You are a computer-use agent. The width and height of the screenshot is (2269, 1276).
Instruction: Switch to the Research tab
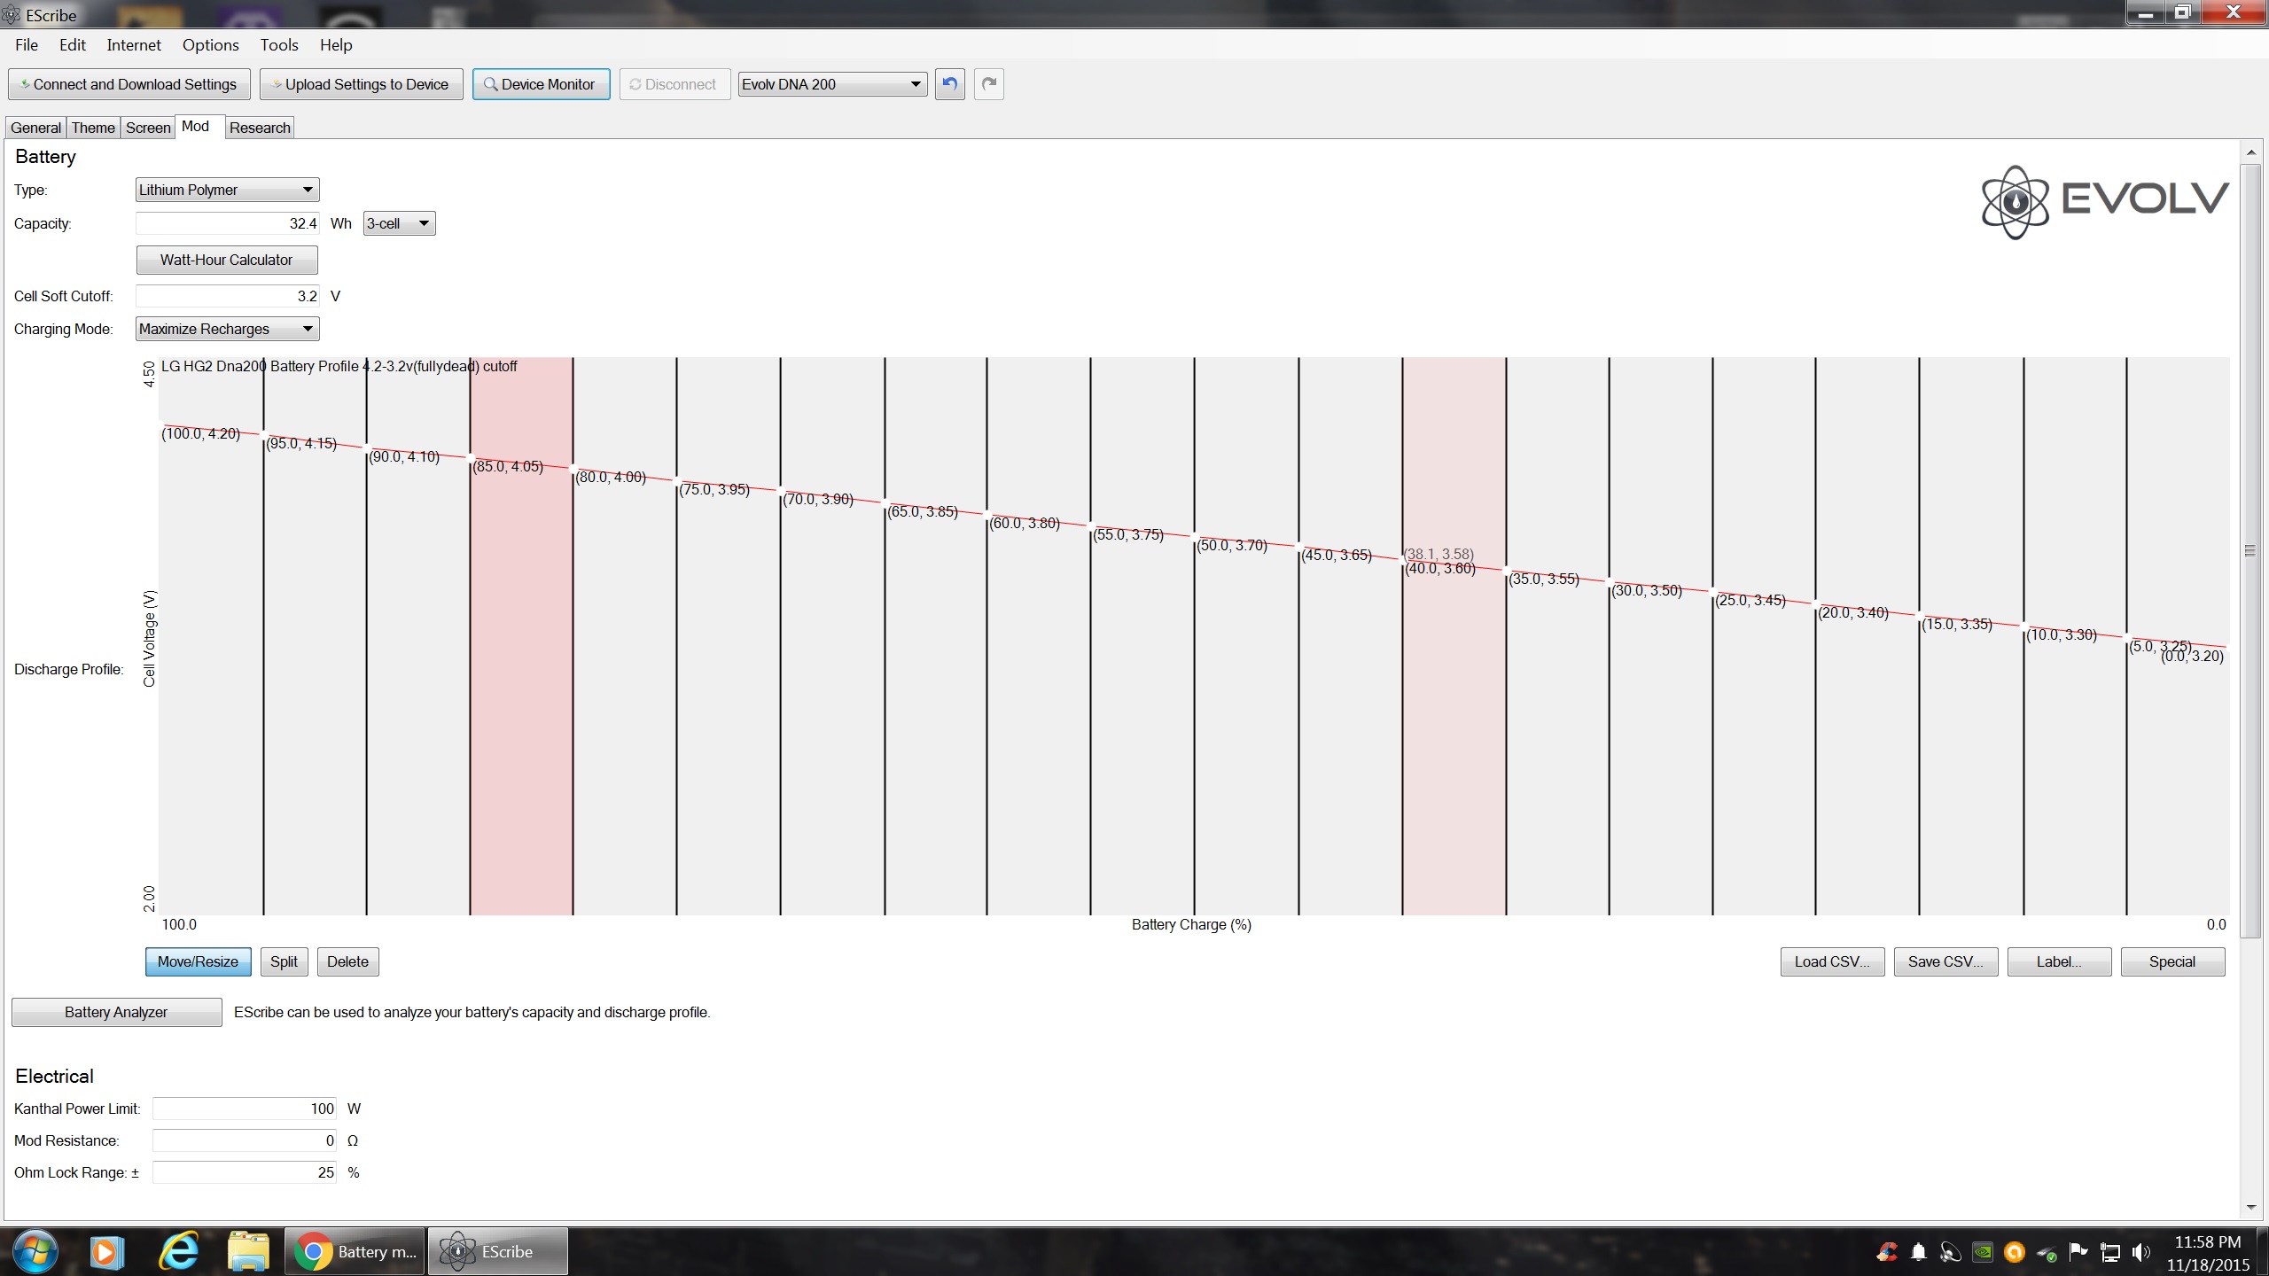tap(260, 128)
